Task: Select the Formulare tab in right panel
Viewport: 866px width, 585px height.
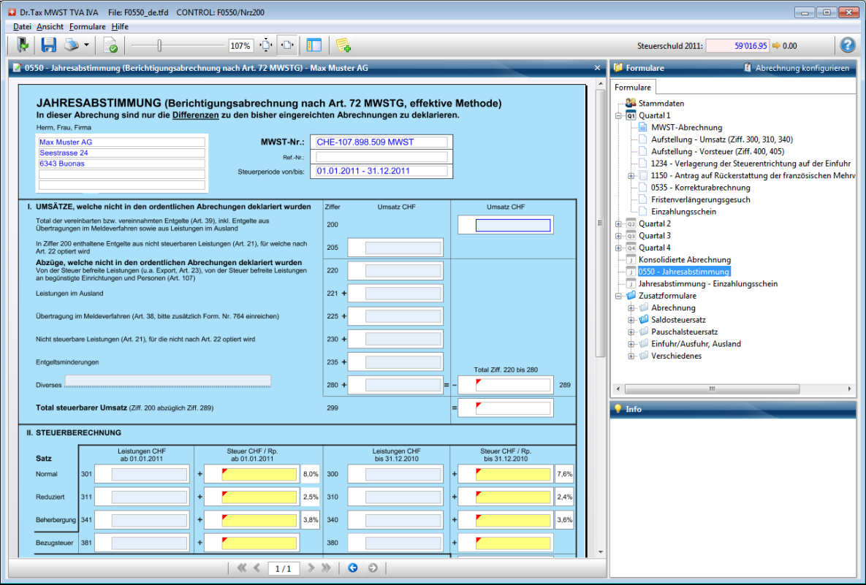Action: (x=633, y=87)
